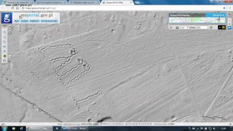The image size is (233, 131).
Task: Open the WIDOK menu
Action: tap(24, 21)
